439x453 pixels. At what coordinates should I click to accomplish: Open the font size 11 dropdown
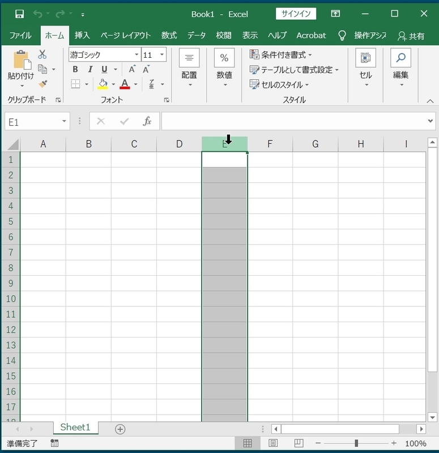(x=162, y=54)
